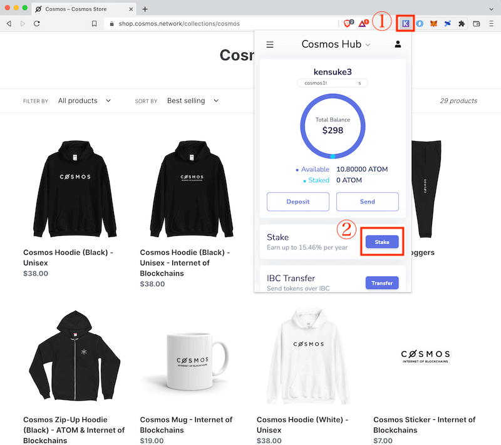The height and width of the screenshot is (445, 501).
Task: Open the Internet of Blockchains black hoodie image
Action: (x=192, y=188)
